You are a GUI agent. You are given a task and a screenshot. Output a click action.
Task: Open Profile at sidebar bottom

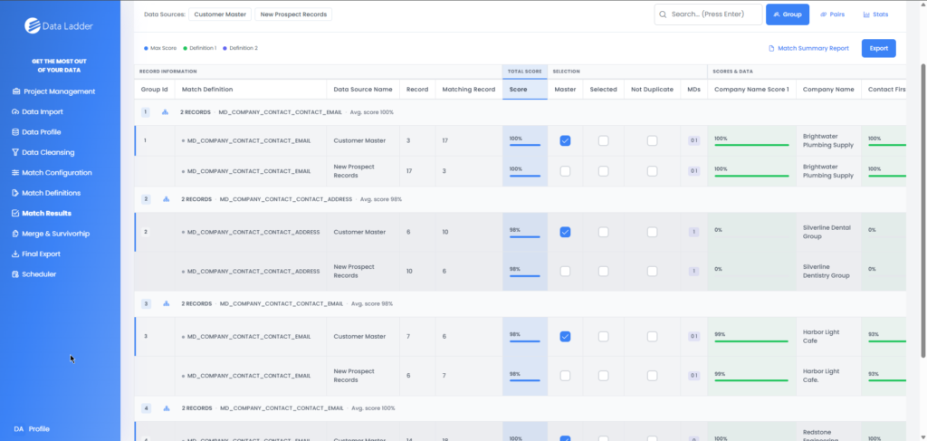pyautogui.click(x=32, y=429)
